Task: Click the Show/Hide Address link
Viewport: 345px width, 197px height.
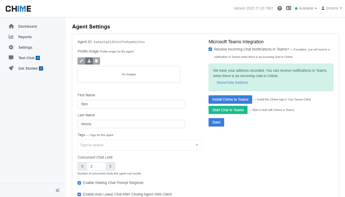Action: point(232,82)
